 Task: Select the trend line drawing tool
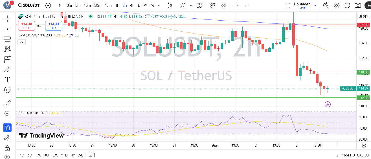(7, 29)
